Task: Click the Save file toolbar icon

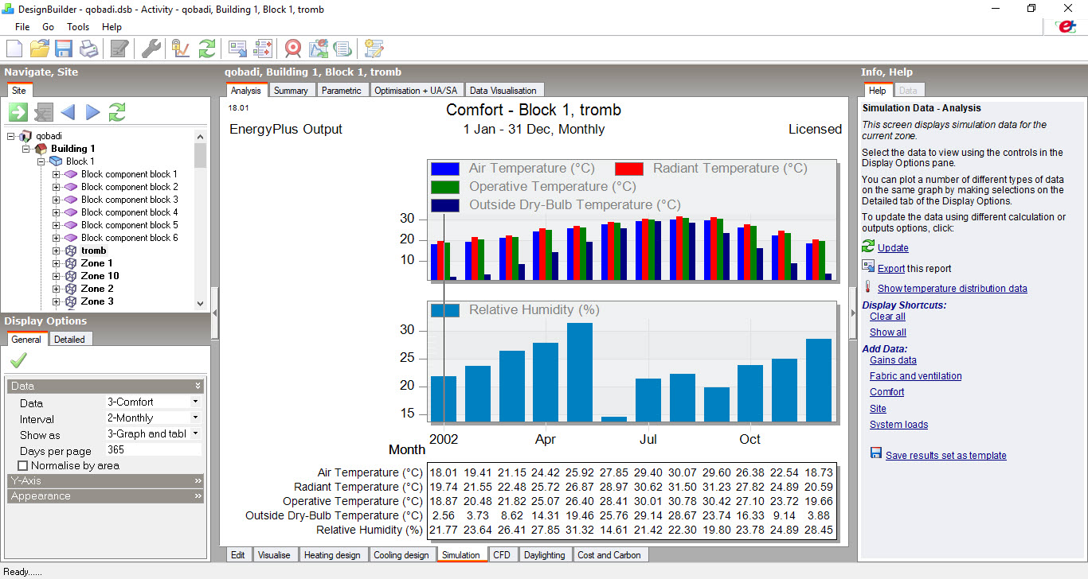Action: (x=64, y=49)
